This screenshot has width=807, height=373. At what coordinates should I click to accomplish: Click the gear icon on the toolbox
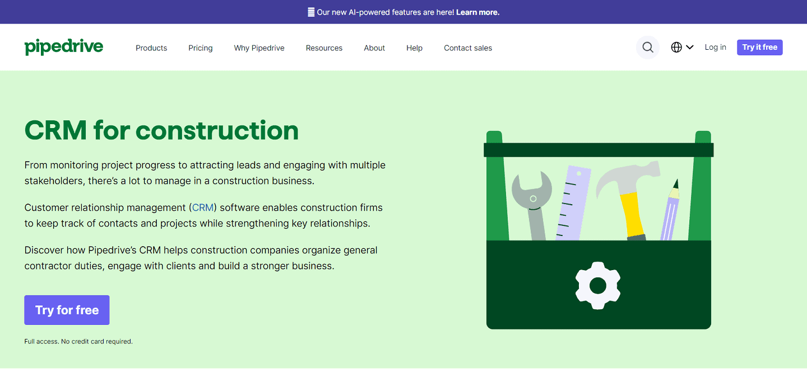597,285
